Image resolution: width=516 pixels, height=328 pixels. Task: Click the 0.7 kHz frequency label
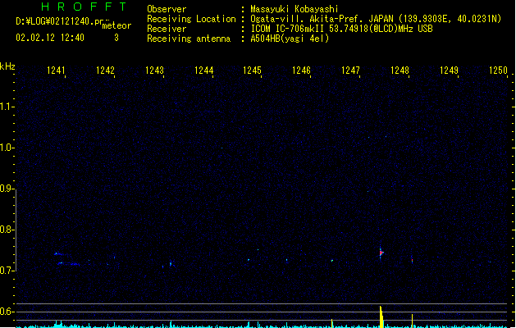point(7,271)
